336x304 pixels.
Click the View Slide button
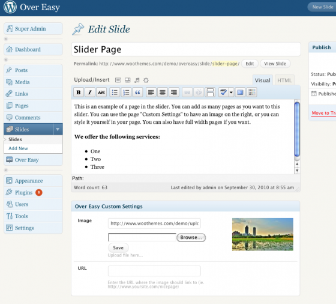[275, 64]
